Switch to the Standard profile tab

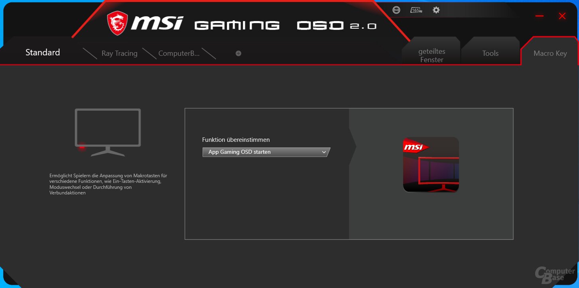43,52
